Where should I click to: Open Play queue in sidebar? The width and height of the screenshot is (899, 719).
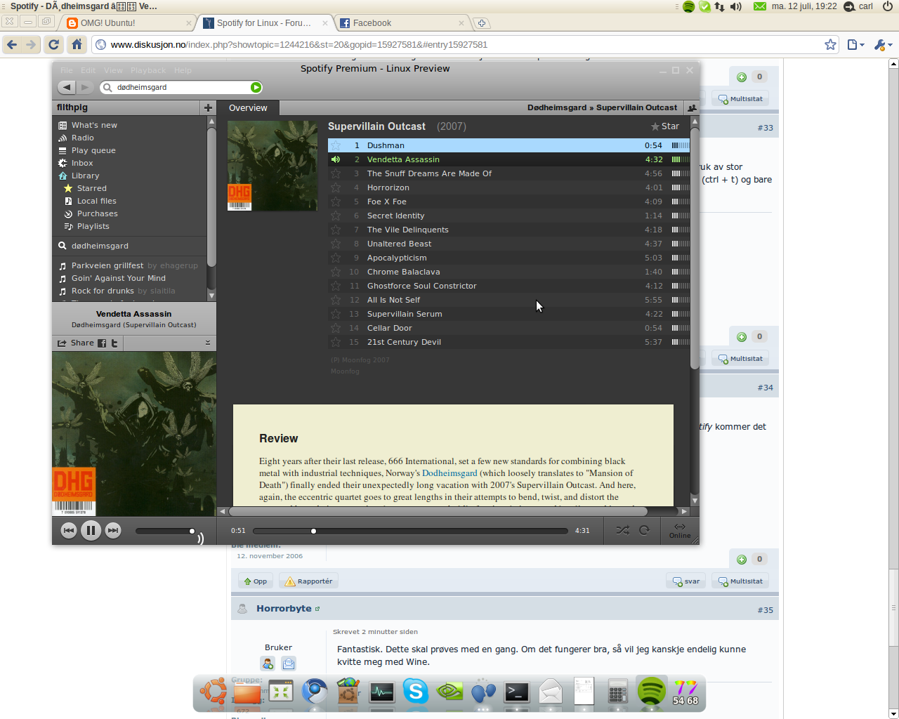point(93,150)
